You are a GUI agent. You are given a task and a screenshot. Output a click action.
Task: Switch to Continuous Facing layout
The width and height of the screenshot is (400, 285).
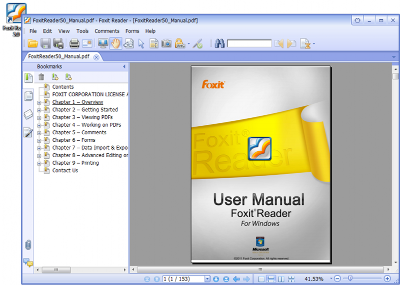291,279
